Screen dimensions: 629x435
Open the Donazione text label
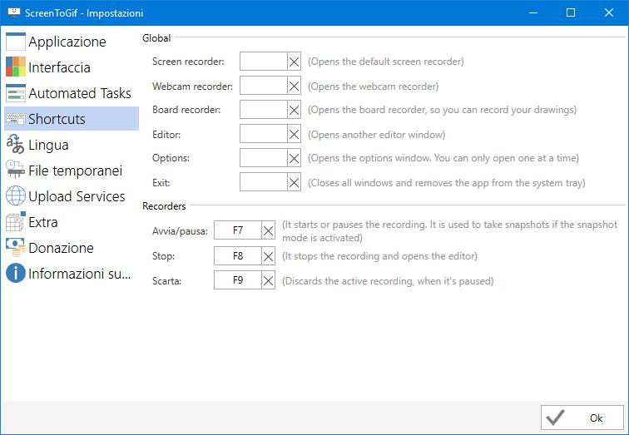pos(61,248)
